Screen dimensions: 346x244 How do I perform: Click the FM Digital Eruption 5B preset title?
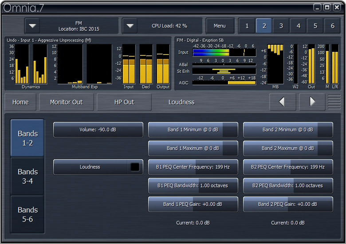(200, 40)
